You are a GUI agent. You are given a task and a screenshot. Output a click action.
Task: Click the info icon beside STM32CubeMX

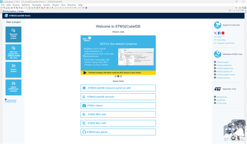[215, 62]
